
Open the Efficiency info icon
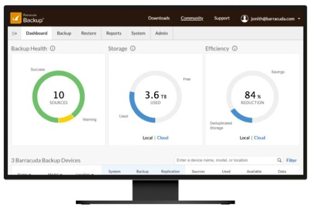[x=235, y=48]
